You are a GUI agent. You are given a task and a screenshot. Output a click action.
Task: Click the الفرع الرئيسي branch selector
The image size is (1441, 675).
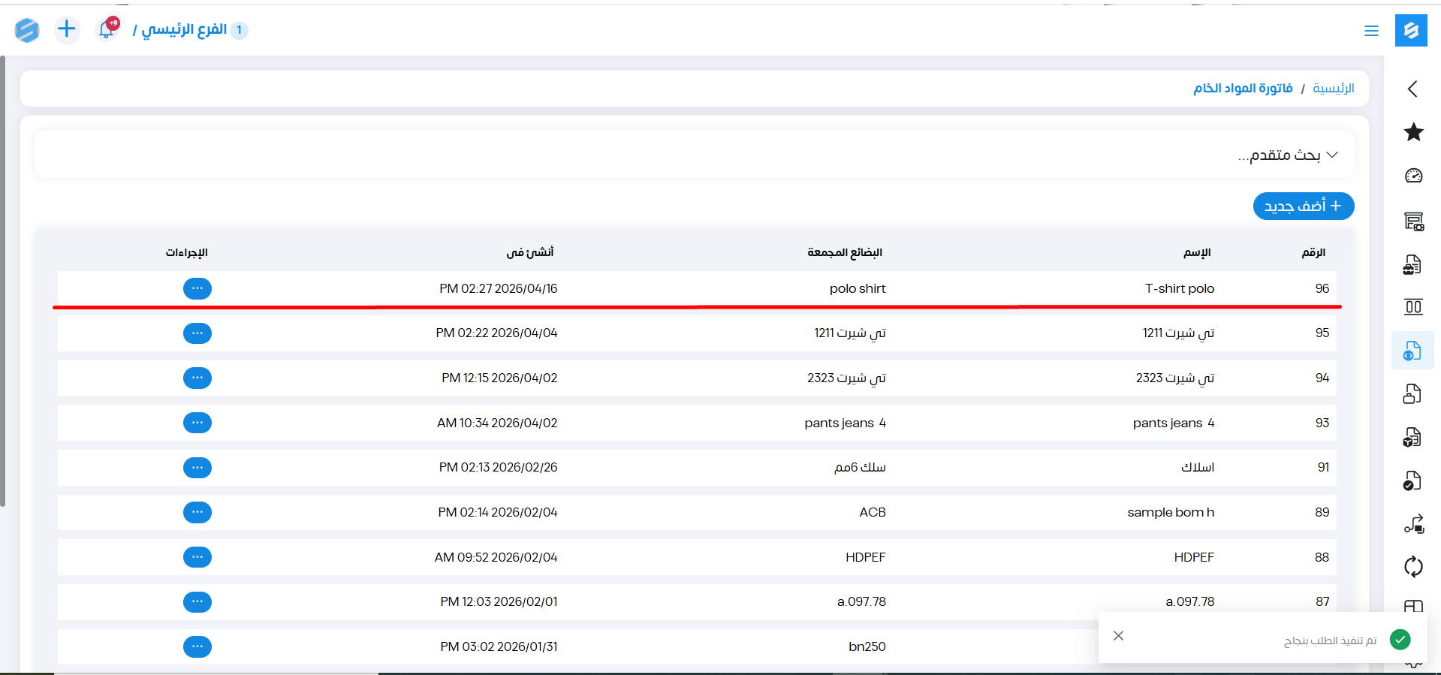(x=184, y=29)
